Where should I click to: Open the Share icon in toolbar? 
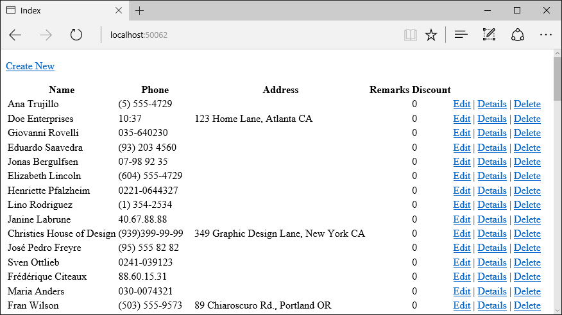(518, 35)
